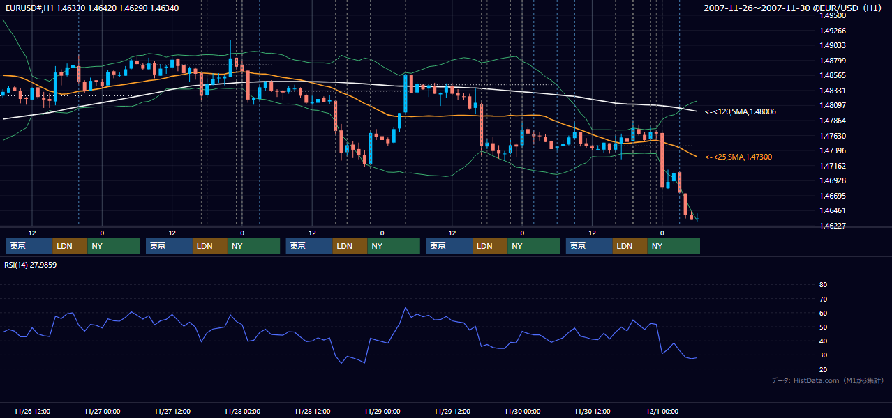This screenshot has height=418, width=892.
Task: Select the 2007-11-26～2007-11-30 date range title
Action: click(794, 8)
